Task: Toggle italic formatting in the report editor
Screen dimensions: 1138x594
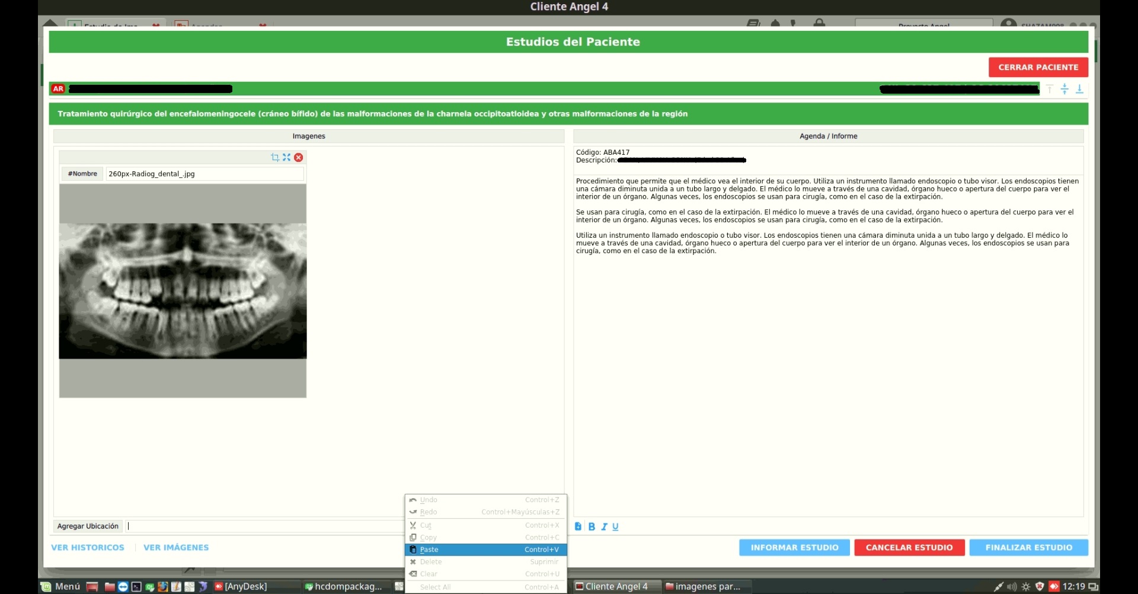Action: (604, 526)
